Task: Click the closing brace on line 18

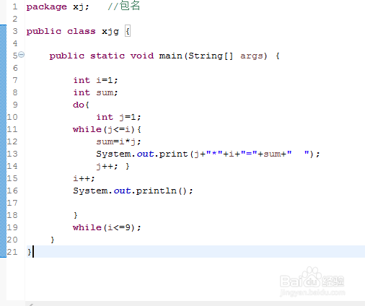Action: tap(76, 215)
